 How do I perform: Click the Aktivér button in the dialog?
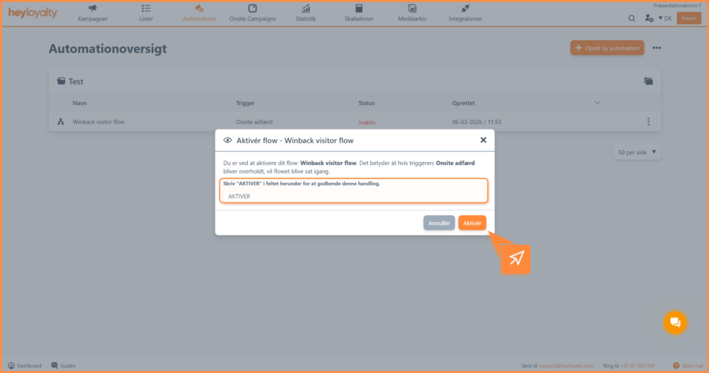[472, 223]
